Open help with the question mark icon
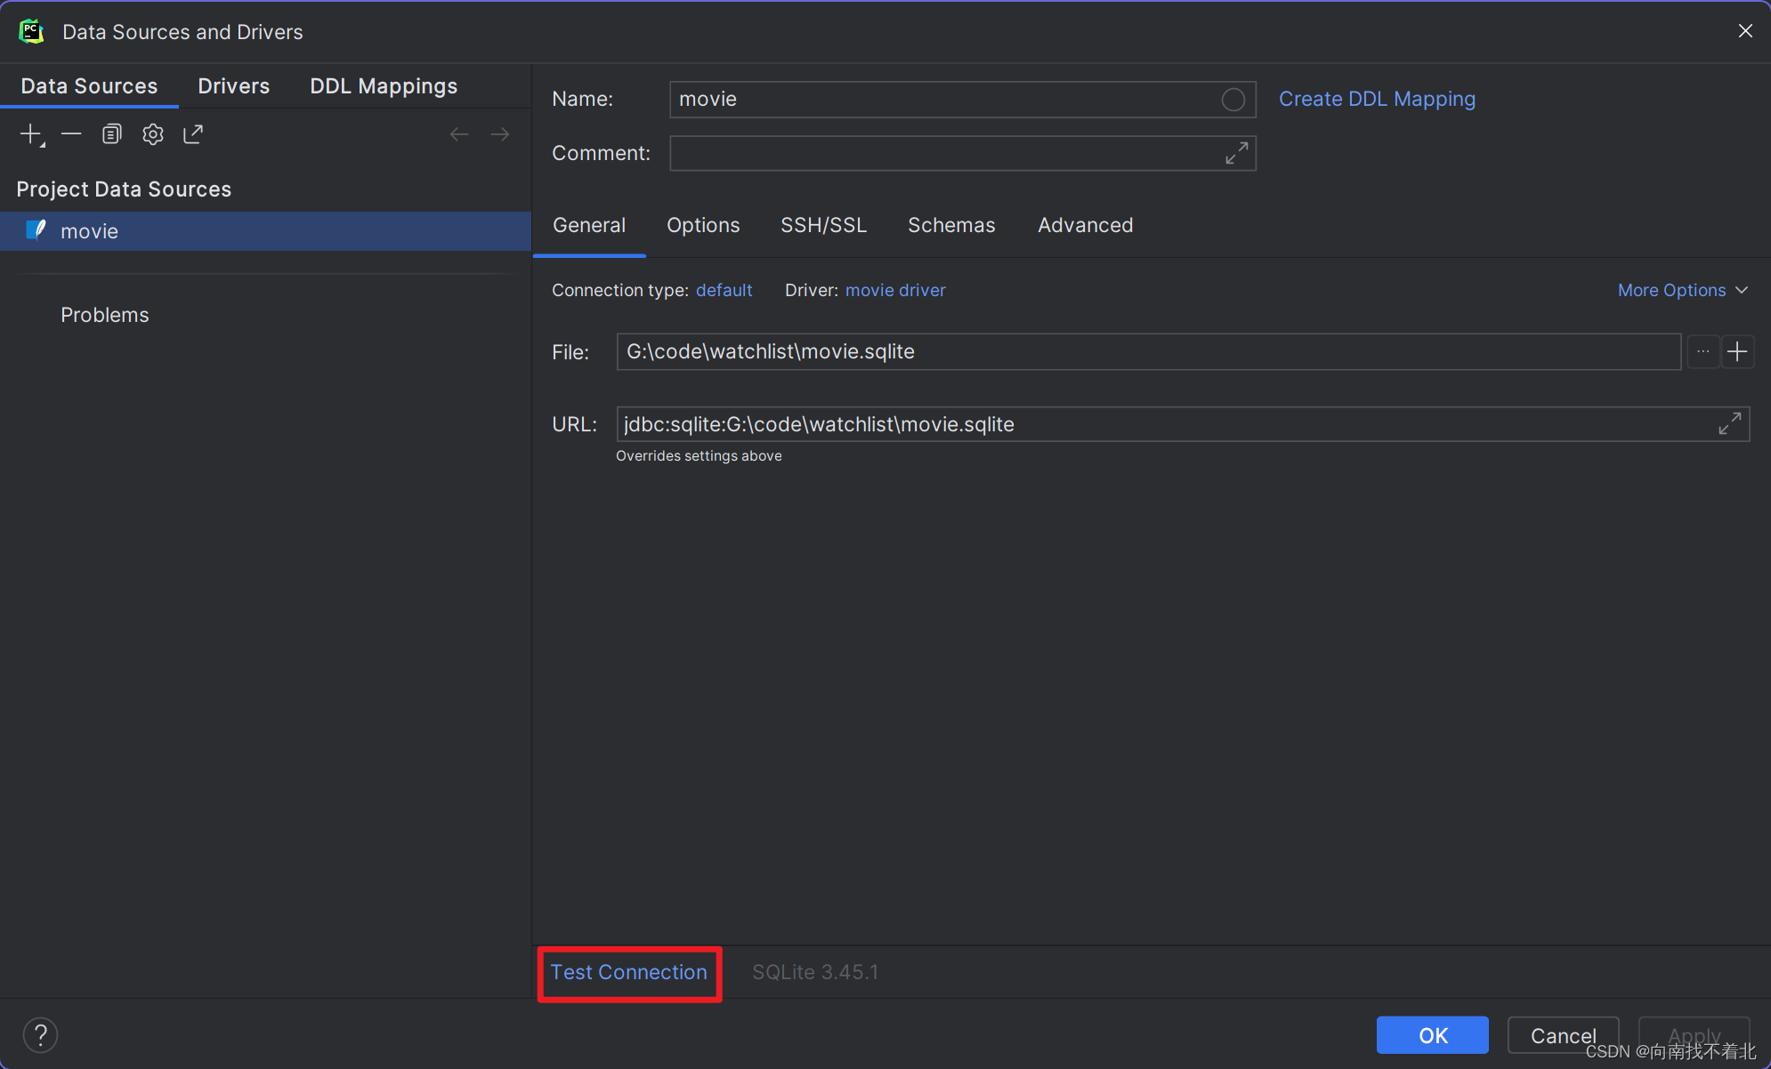1771x1069 pixels. click(x=40, y=1034)
